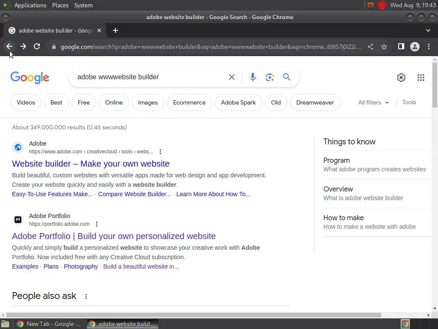
Task: Open Chrome side panel icon
Action: tap(401, 46)
